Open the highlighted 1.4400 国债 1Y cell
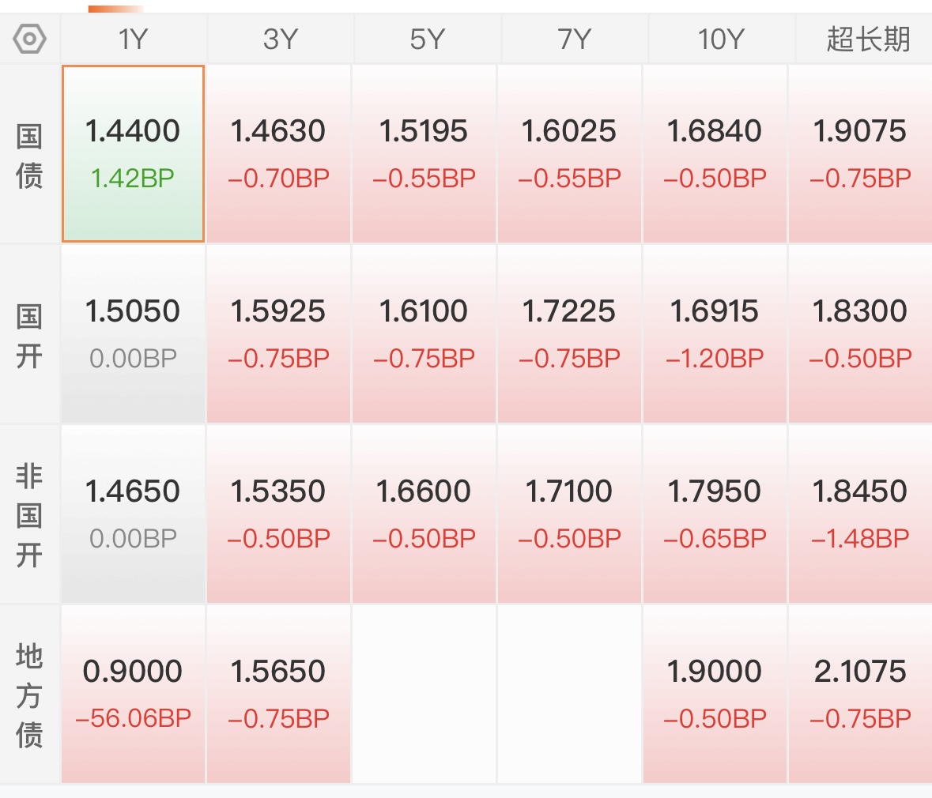This screenshot has height=798, width=932. [x=133, y=154]
